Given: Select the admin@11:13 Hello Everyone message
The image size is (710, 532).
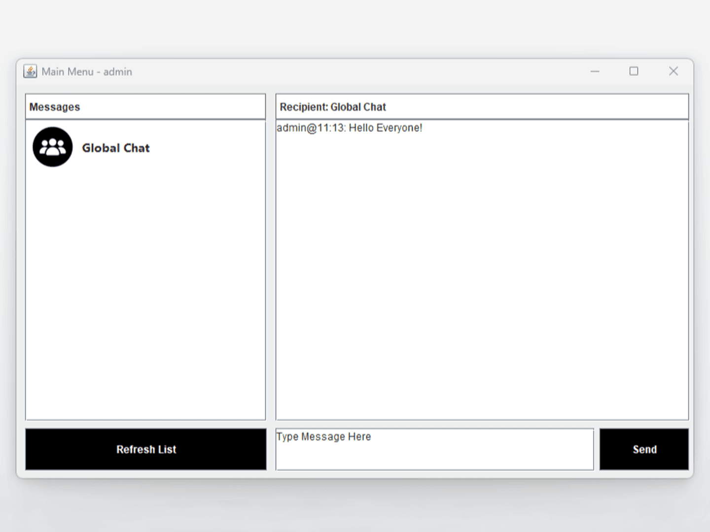Looking at the screenshot, I should click(x=350, y=128).
